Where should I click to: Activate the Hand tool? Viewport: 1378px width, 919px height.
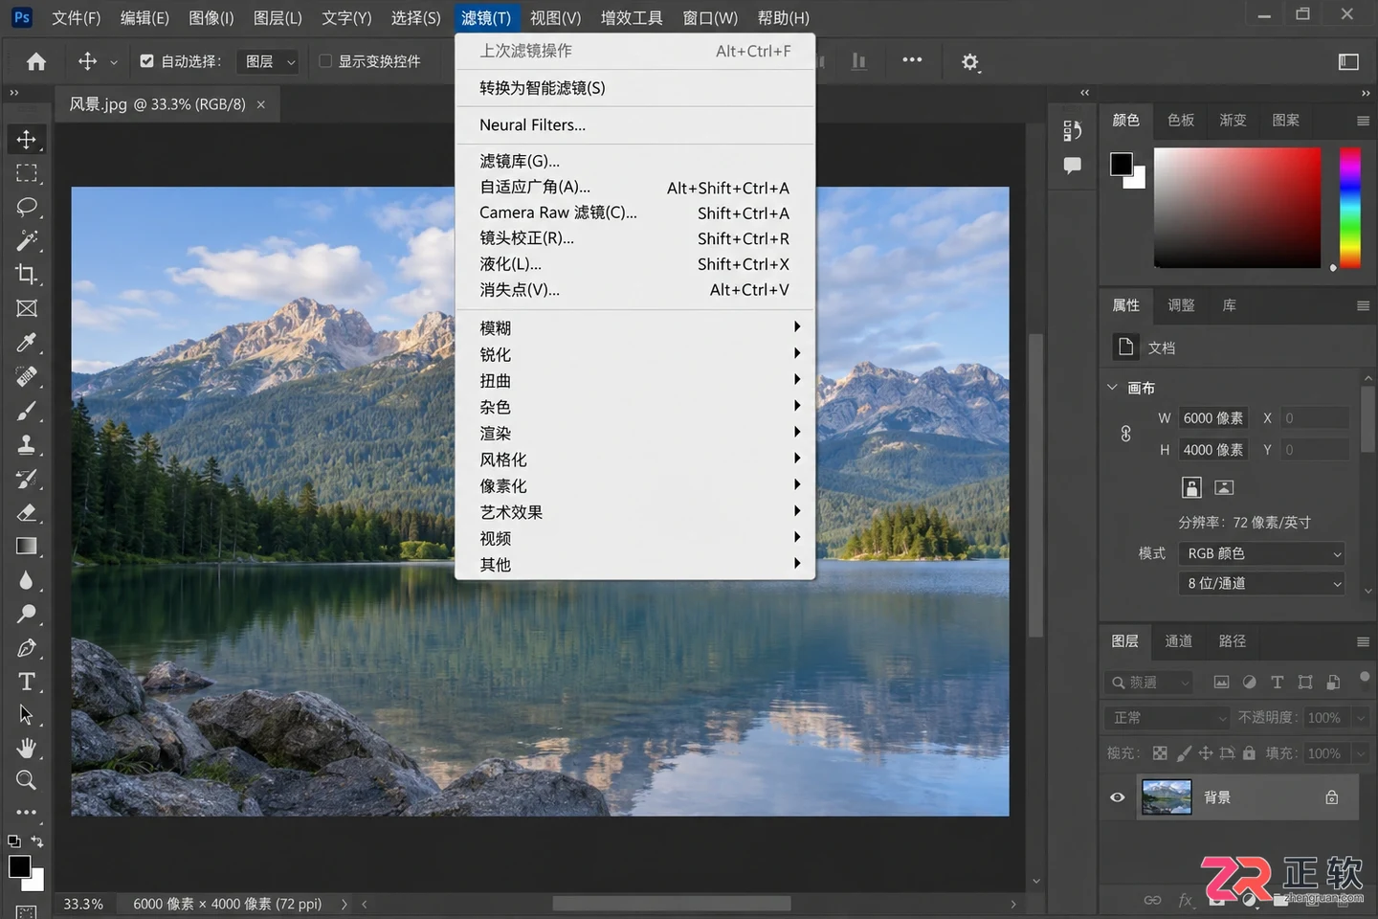click(x=26, y=748)
